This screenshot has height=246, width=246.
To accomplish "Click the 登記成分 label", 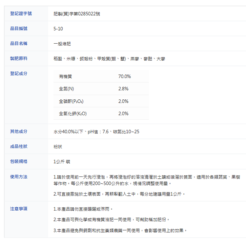I will tap(19, 73).
